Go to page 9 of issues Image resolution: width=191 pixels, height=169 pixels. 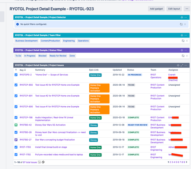point(184,162)
